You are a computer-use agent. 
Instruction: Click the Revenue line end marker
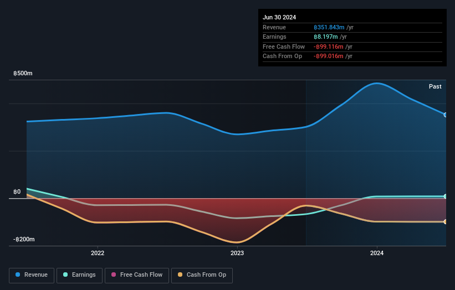[x=446, y=115]
